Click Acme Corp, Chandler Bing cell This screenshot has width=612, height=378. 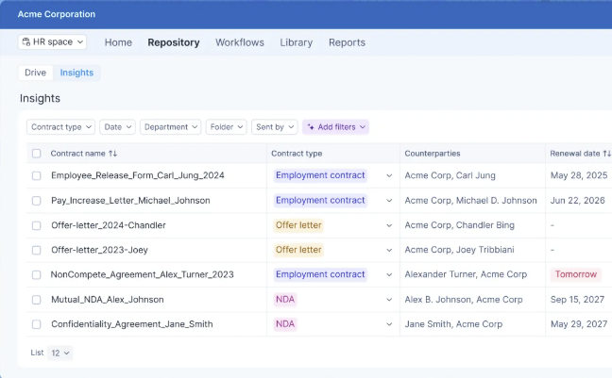pyautogui.click(x=459, y=225)
